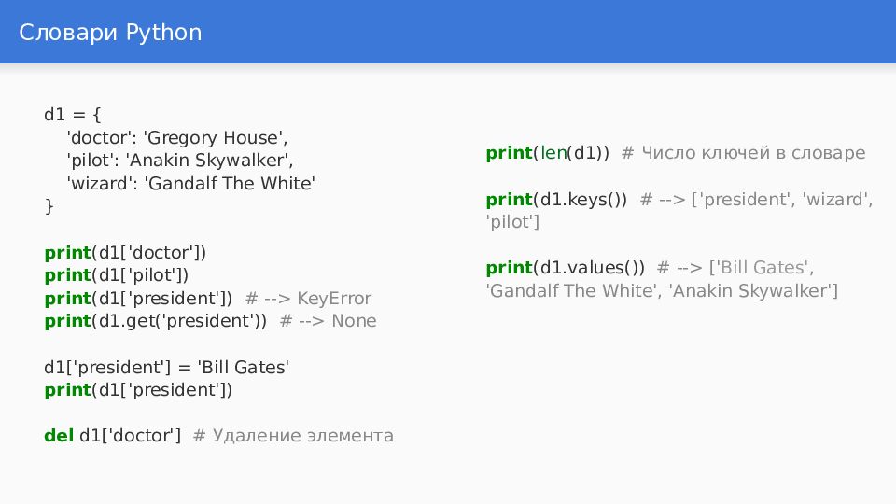Click the d1['president'] = 'Bill Gates' assignment

pyautogui.click(x=167, y=367)
